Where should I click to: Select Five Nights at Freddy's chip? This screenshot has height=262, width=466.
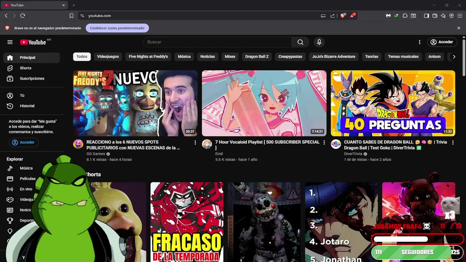148,56
